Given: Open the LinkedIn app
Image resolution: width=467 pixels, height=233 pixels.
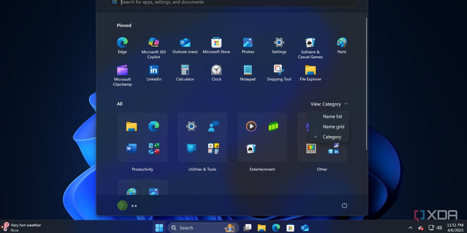Looking at the screenshot, I should 154,73.
